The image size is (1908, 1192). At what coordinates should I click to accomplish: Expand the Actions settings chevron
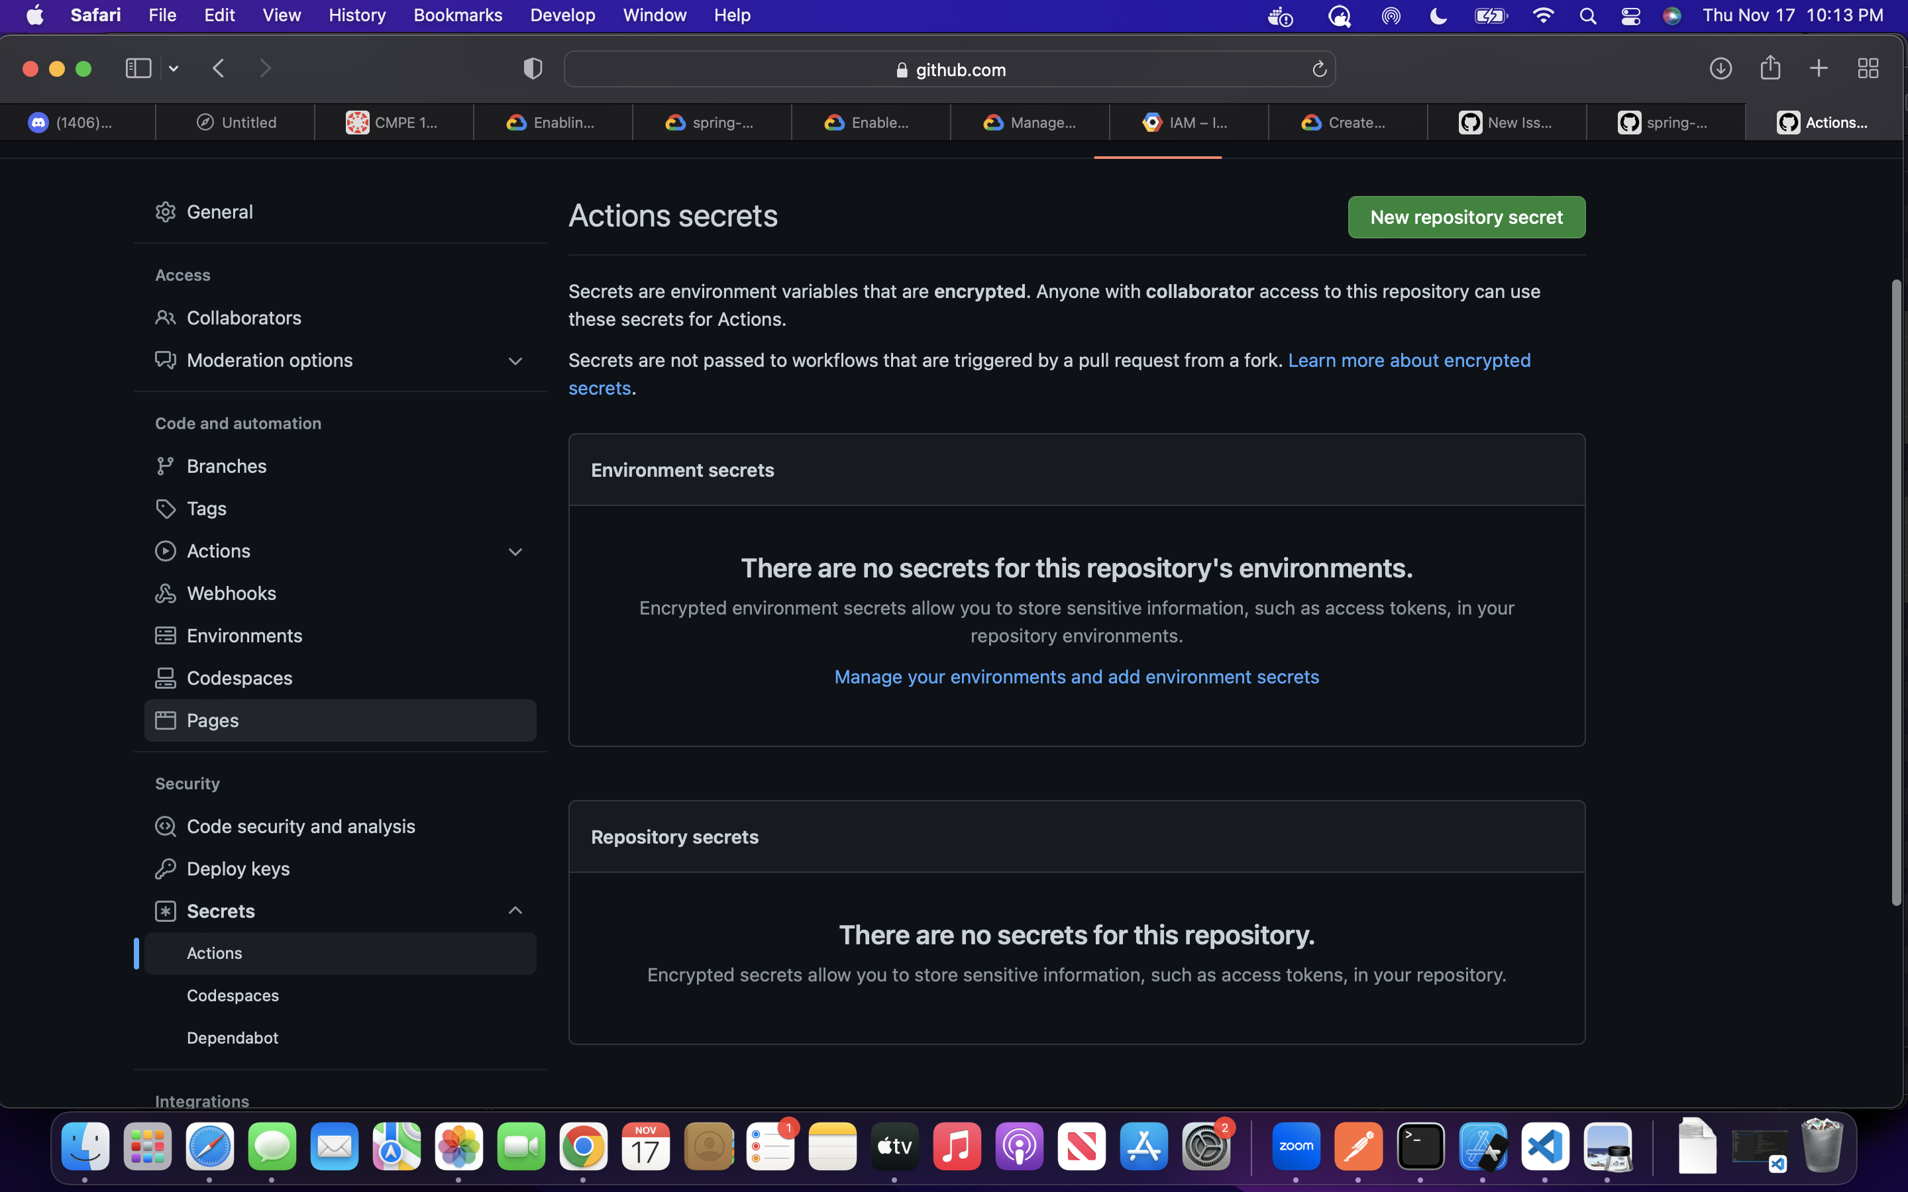(x=515, y=552)
